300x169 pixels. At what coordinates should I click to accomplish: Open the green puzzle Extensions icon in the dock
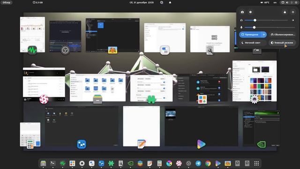tap(111, 163)
